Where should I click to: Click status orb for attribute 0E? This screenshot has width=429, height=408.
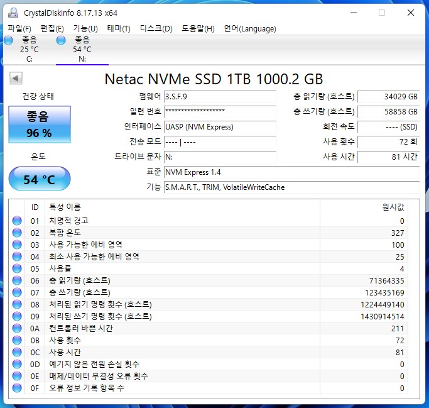(17, 376)
